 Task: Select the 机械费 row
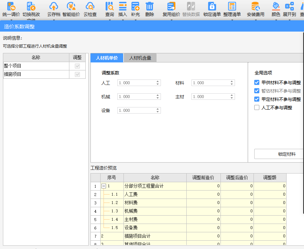coord(189,211)
